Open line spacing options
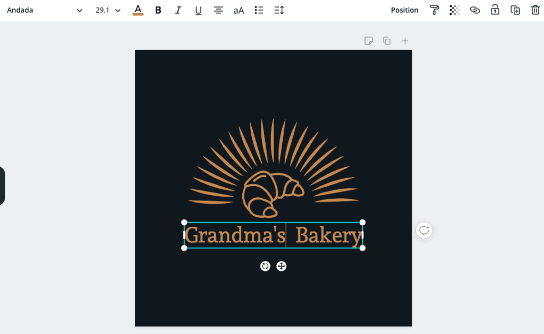 279,10
